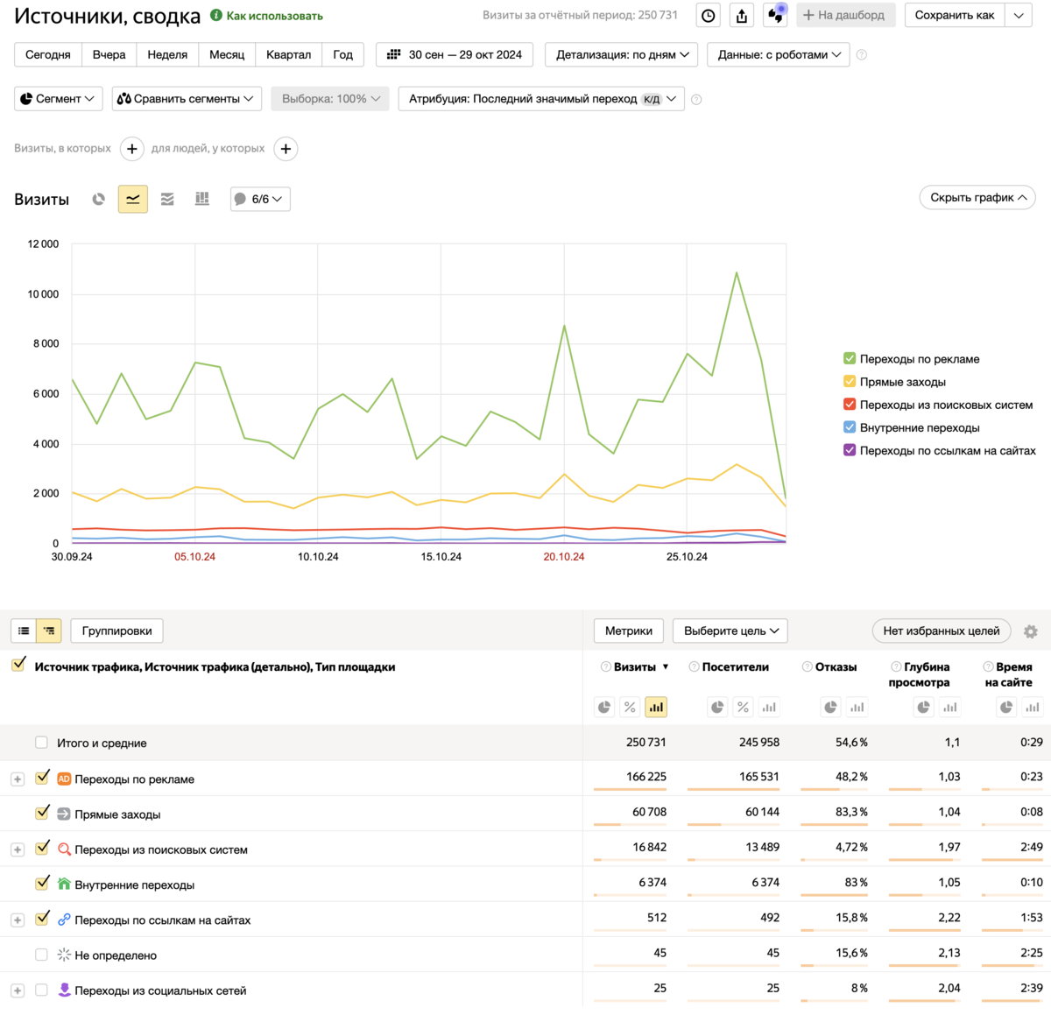Switch to the column chart icon
Image resolution: width=1051 pixels, height=1022 pixels.
click(x=202, y=200)
